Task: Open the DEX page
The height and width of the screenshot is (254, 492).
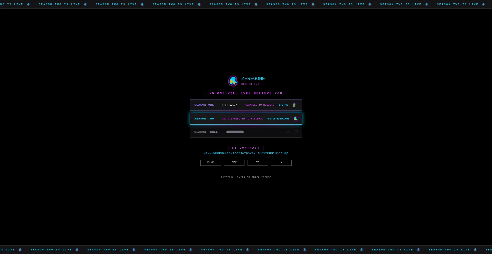Action: pyautogui.click(x=234, y=162)
